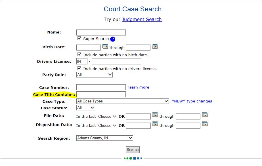This screenshot has width=262, height=166.
Task: Open the Party Role dropdown
Action: pyautogui.click(x=94, y=75)
